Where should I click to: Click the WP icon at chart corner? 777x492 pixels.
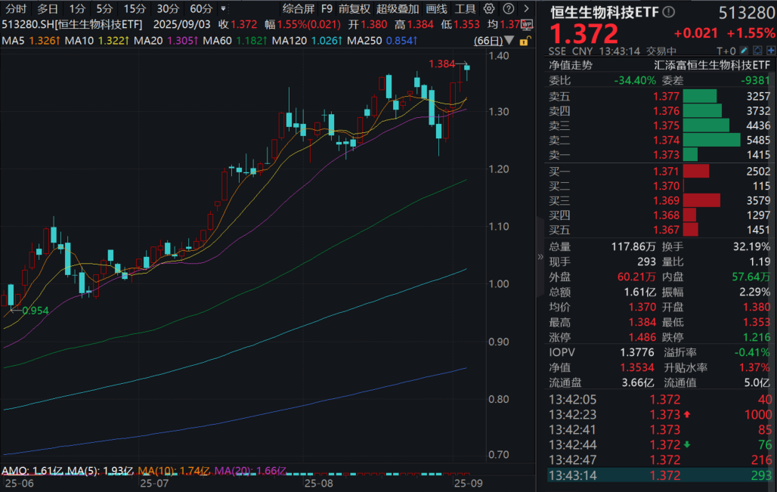click(527, 24)
